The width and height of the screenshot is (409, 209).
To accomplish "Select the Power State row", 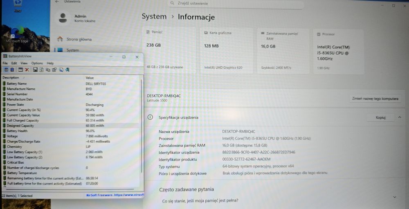I will [x=70, y=105].
